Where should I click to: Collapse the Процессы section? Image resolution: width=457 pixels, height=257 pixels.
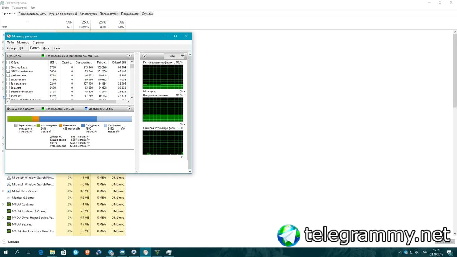(x=130, y=56)
